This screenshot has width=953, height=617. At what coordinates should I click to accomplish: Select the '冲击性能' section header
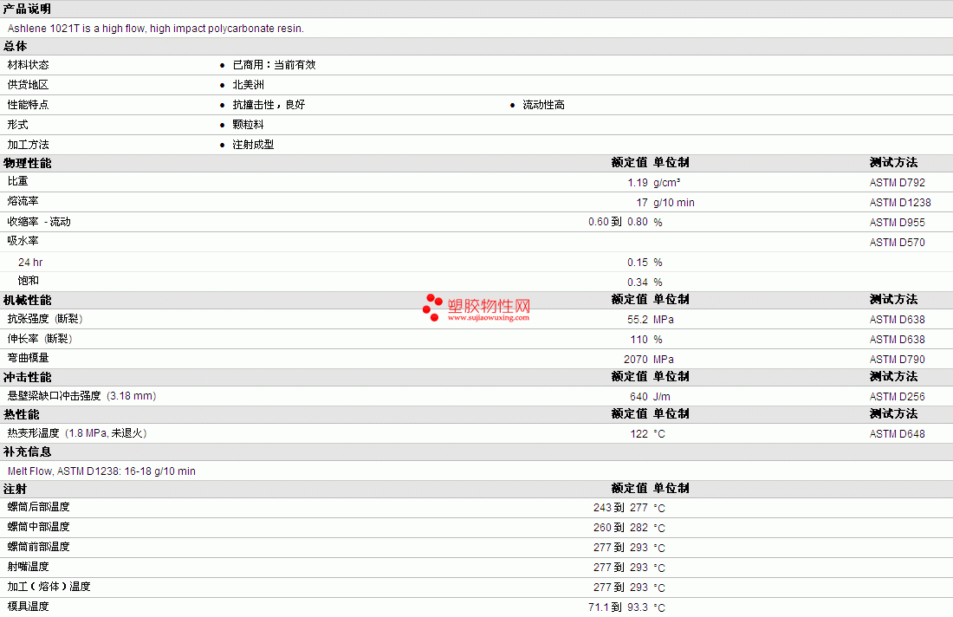click(x=28, y=378)
